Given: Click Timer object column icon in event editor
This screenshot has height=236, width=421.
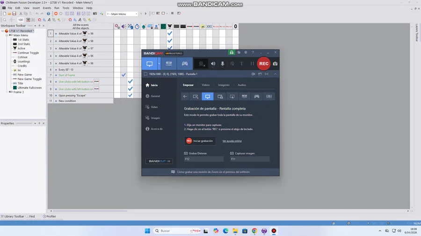Looking at the screenshot, I should pos(137,27).
